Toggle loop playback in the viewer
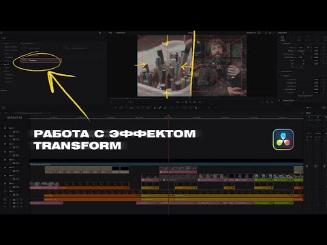Screen dimensions: 327x245 (x=200, y=102)
